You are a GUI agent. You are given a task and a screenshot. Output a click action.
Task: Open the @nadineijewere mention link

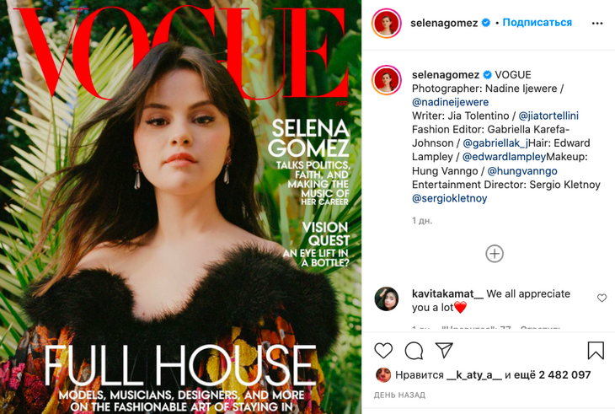(450, 102)
